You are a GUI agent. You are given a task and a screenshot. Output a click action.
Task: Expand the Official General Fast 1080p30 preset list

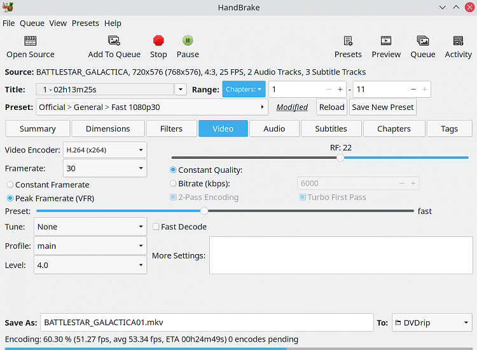click(x=152, y=107)
